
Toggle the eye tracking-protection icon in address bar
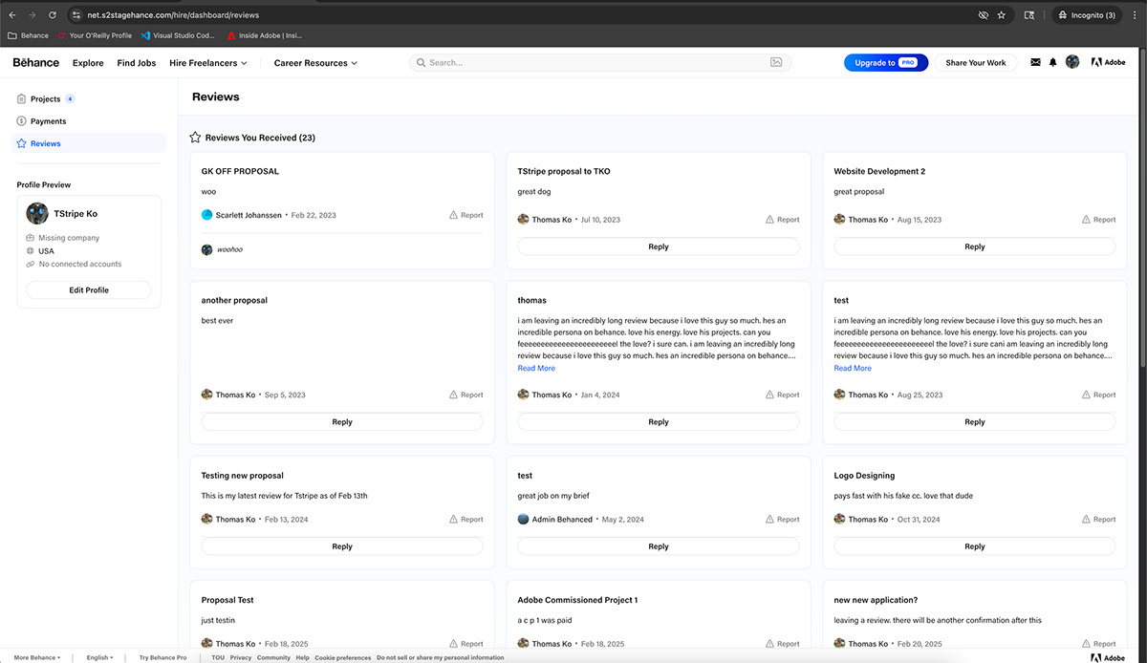pyautogui.click(x=983, y=15)
